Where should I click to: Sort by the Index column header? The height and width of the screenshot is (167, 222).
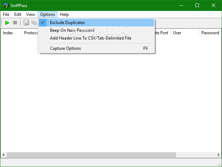coord(11,33)
